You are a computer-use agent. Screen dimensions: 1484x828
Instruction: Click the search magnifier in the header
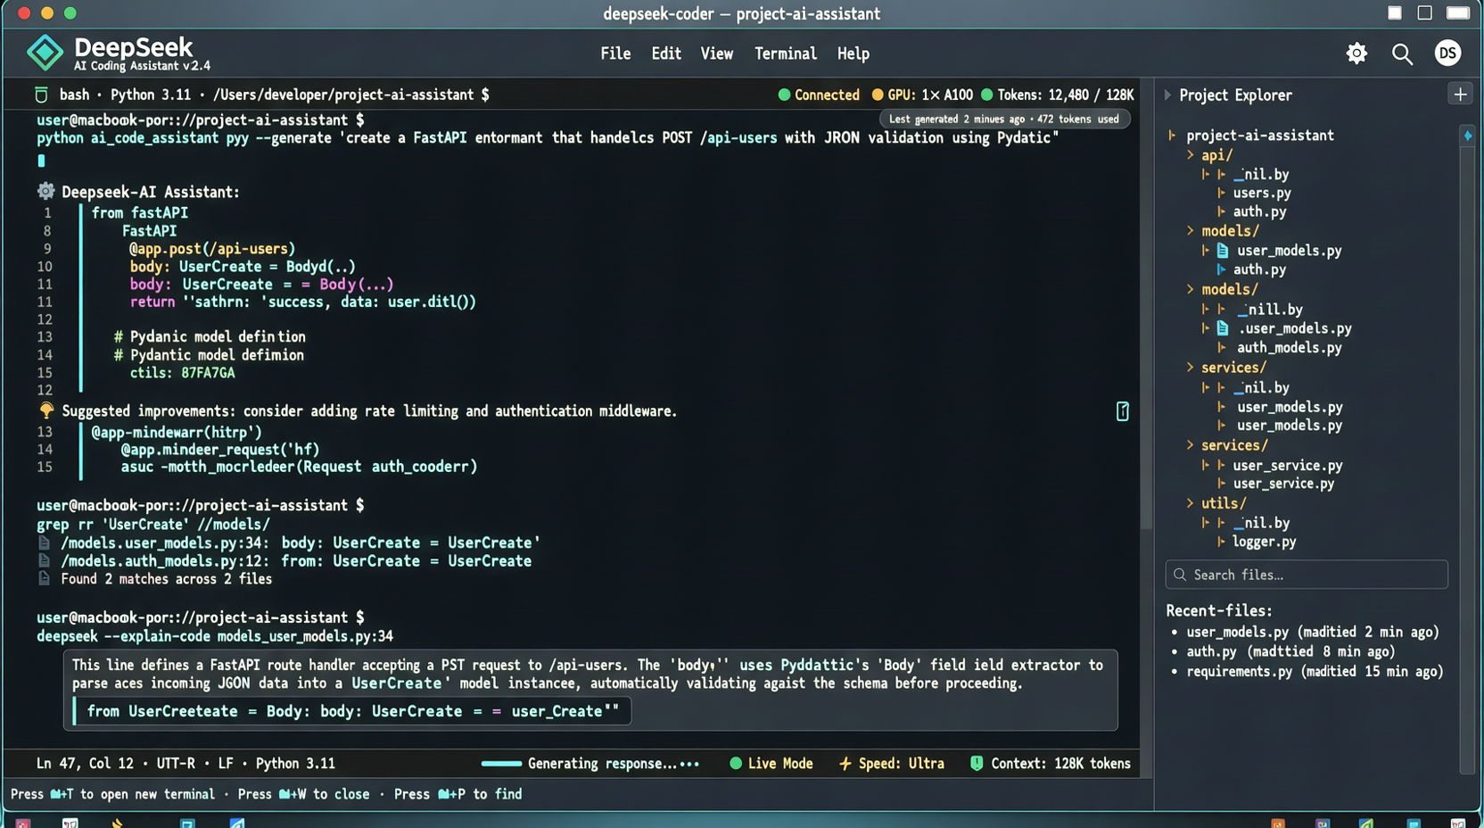[1402, 54]
